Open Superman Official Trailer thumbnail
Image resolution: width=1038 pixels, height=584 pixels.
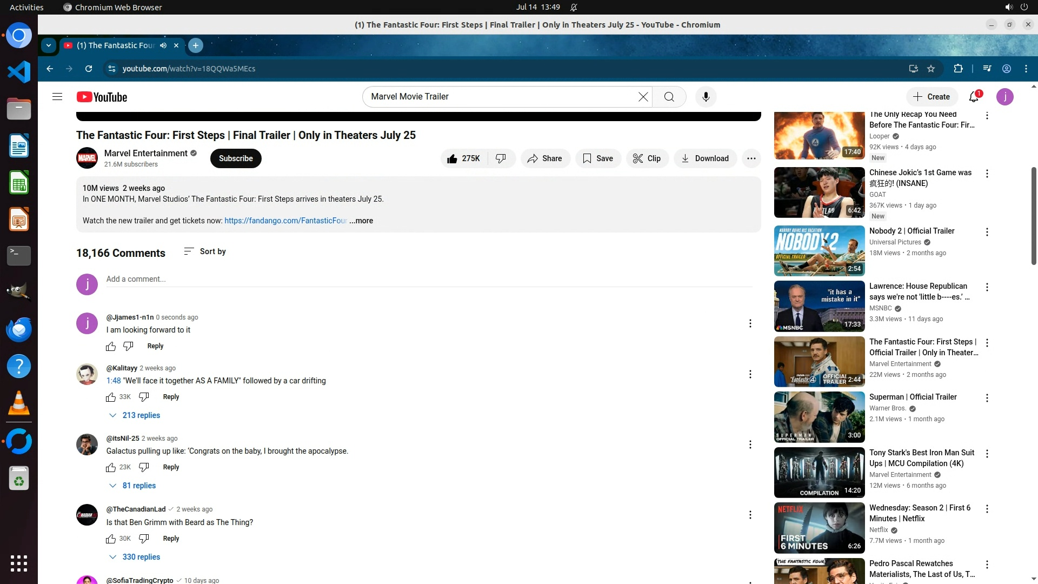(819, 417)
